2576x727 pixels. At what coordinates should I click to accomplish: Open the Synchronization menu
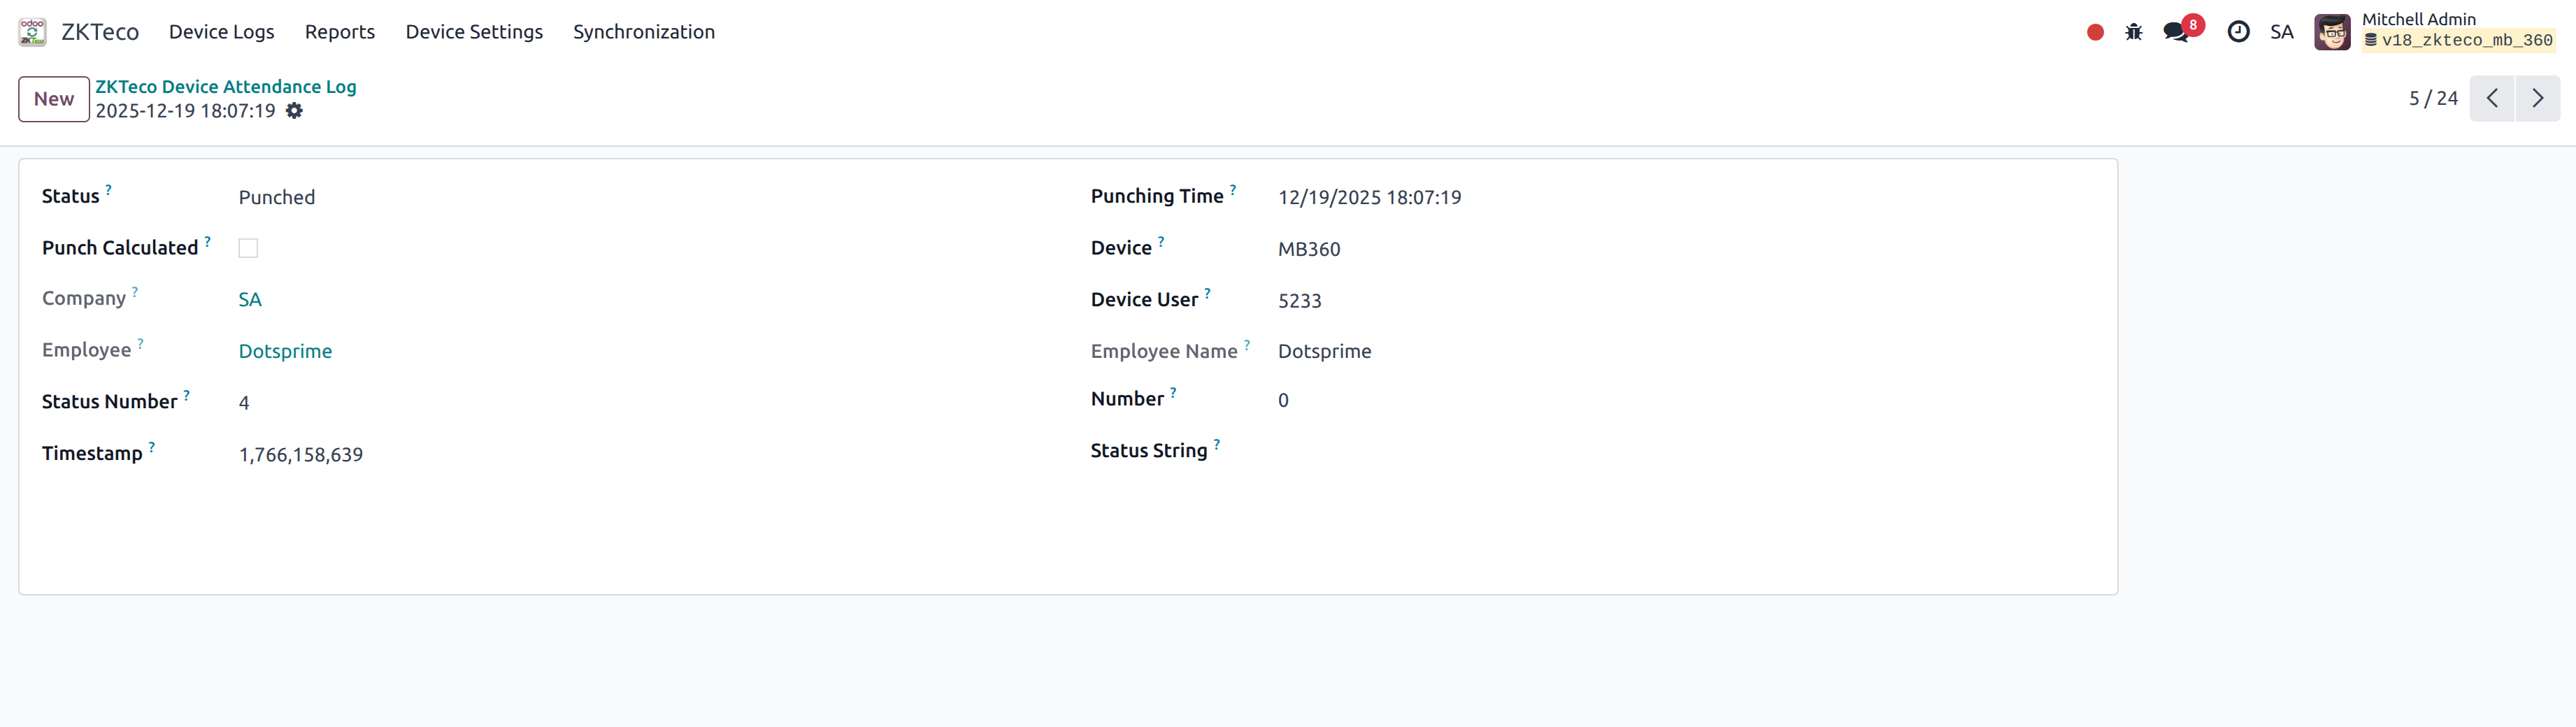tap(644, 31)
